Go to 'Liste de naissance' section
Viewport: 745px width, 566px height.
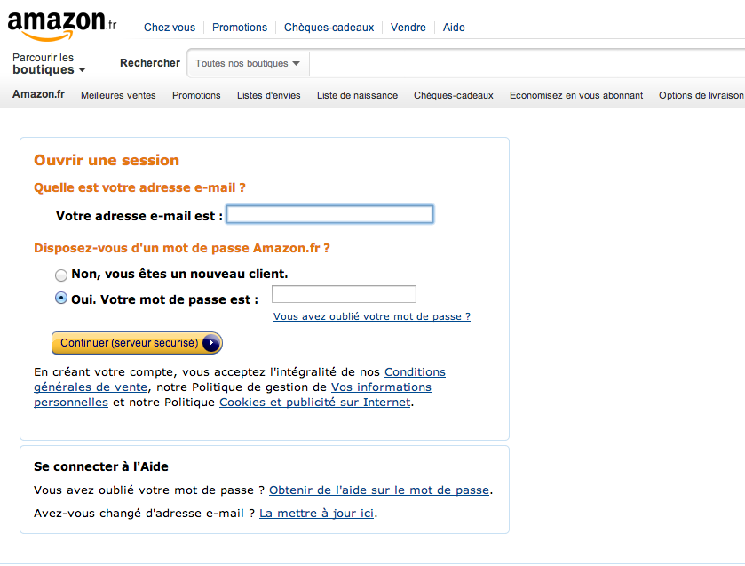point(357,95)
